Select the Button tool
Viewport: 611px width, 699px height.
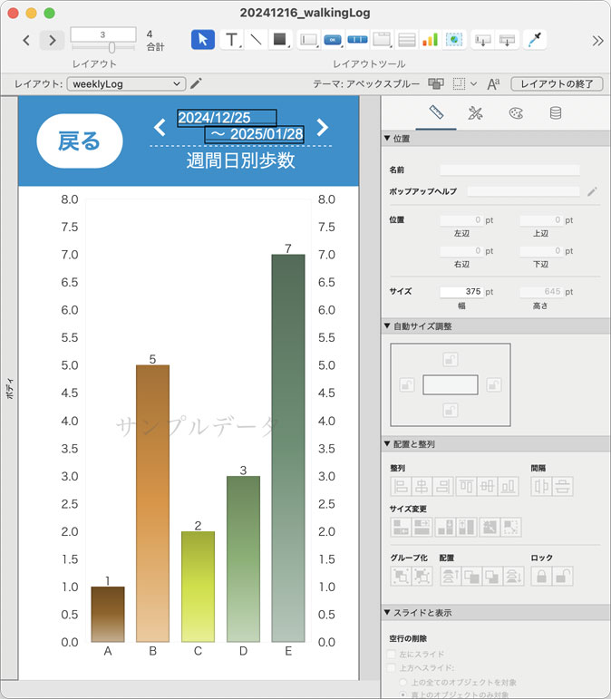[333, 40]
